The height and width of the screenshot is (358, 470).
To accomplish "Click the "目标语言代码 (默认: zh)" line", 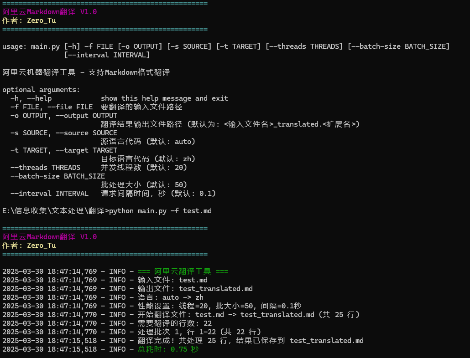I will pyautogui.click(x=148, y=159).
